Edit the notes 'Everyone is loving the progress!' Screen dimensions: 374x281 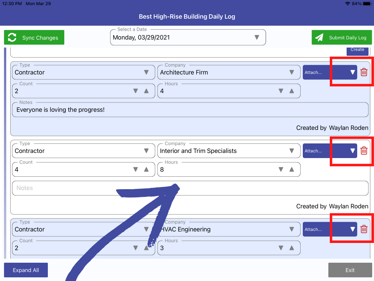[x=190, y=110]
